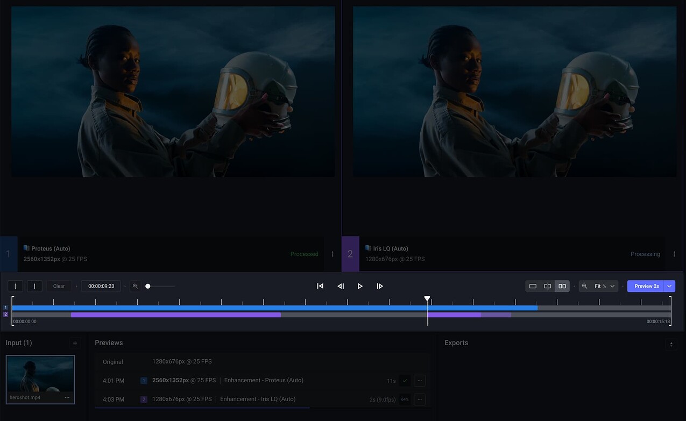Viewport: 686px width, 421px height.
Task: Click the timeline zoom slider handle
Action: tap(147, 286)
